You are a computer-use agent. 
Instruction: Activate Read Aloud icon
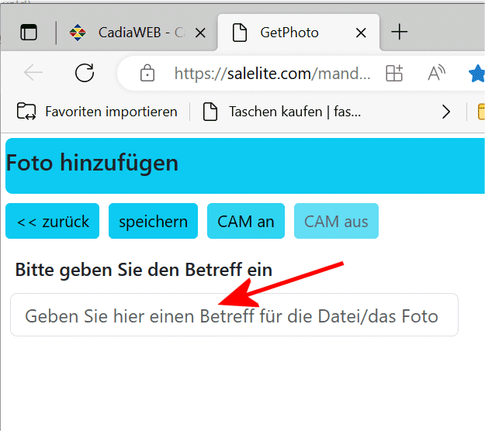pos(436,73)
